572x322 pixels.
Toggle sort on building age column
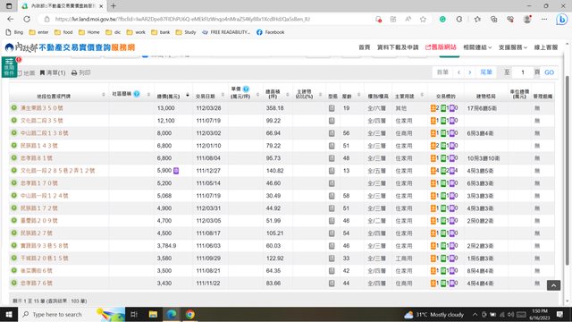tap(359, 96)
